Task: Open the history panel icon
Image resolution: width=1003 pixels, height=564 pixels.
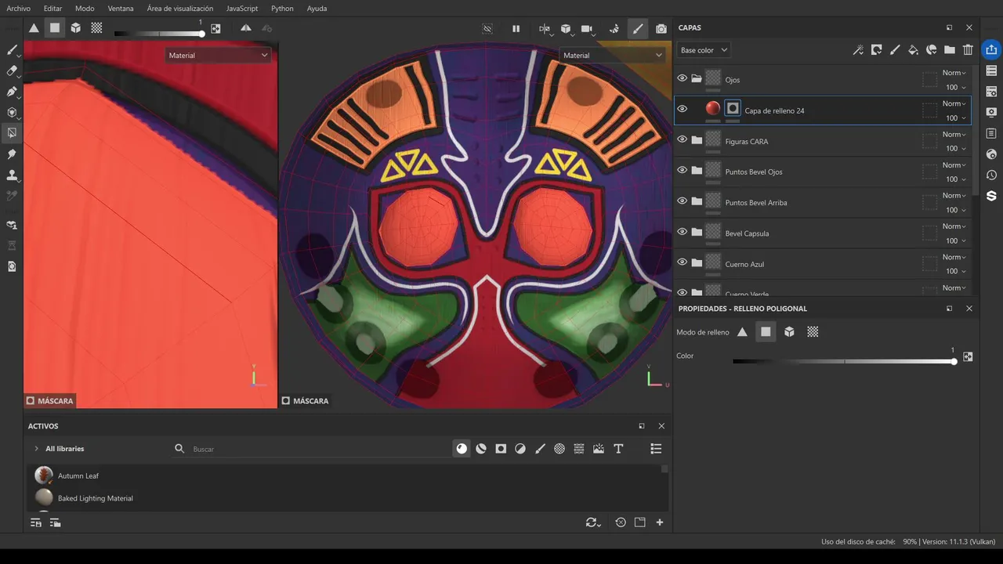Action: click(x=991, y=175)
